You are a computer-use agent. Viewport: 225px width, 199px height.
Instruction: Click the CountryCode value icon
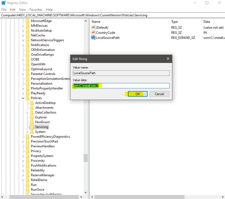click(x=93, y=32)
